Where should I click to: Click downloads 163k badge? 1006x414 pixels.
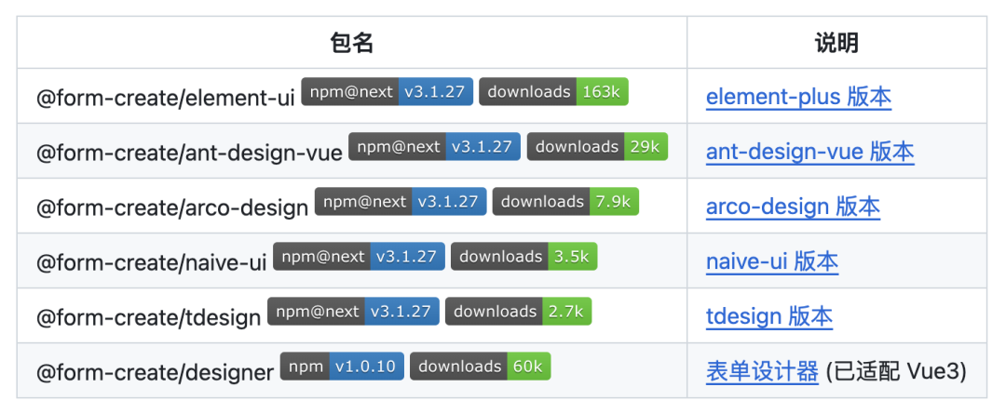tap(553, 92)
